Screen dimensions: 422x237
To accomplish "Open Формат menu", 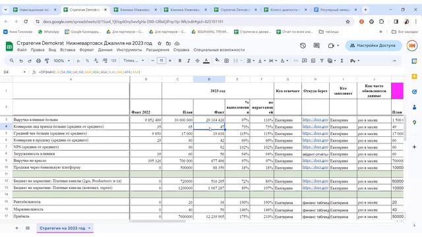I will 86,50.
